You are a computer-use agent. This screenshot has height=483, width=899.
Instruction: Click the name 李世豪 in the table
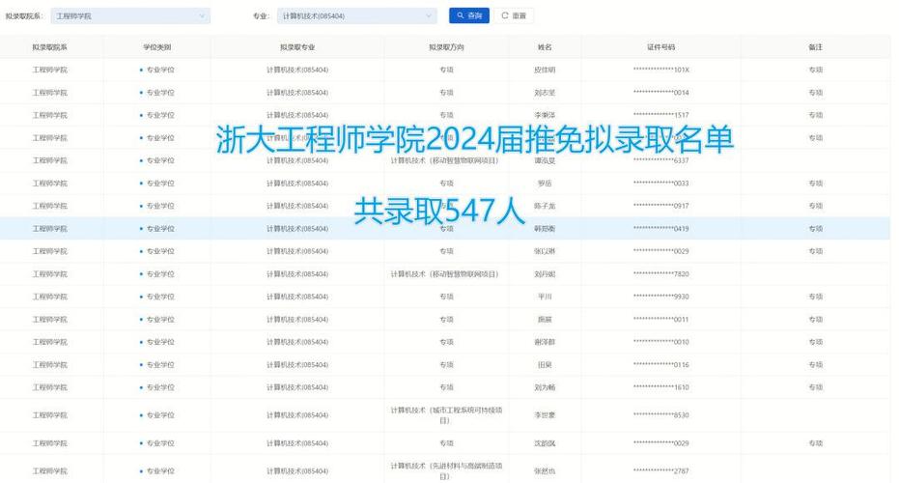(545, 415)
